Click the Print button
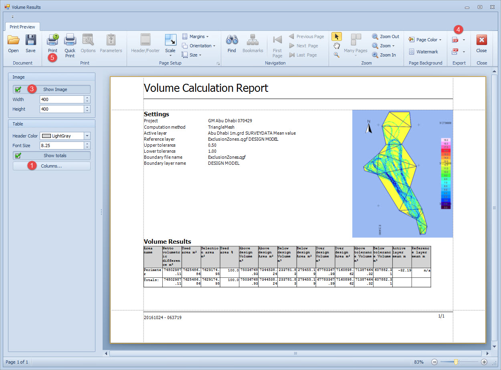 (53, 40)
